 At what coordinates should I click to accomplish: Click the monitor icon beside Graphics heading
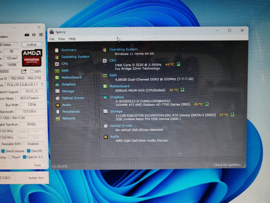(105, 97)
